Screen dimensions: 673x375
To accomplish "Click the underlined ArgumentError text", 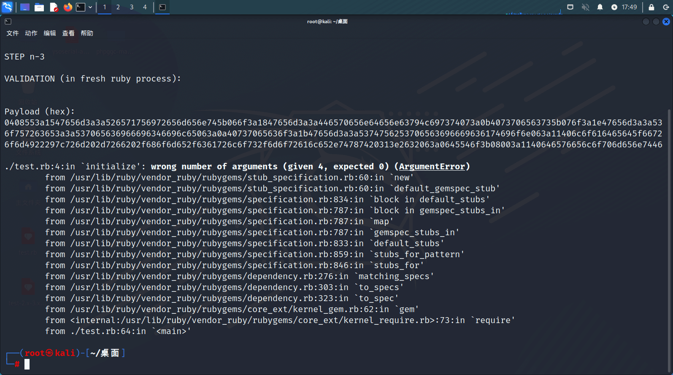I will coord(432,166).
